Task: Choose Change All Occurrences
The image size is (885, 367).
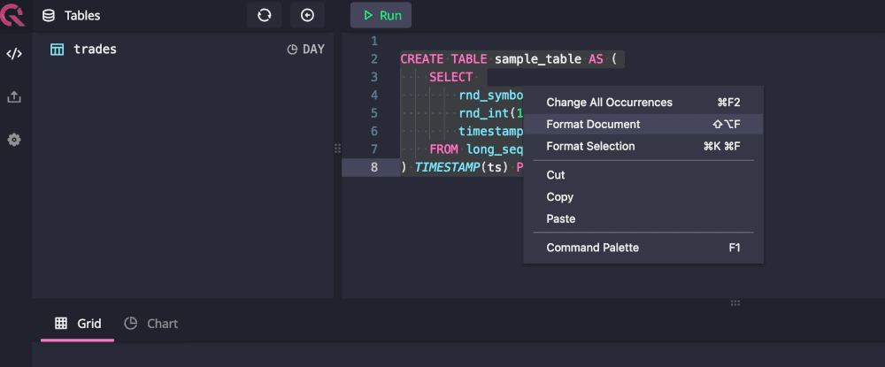Action: pos(609,103)
